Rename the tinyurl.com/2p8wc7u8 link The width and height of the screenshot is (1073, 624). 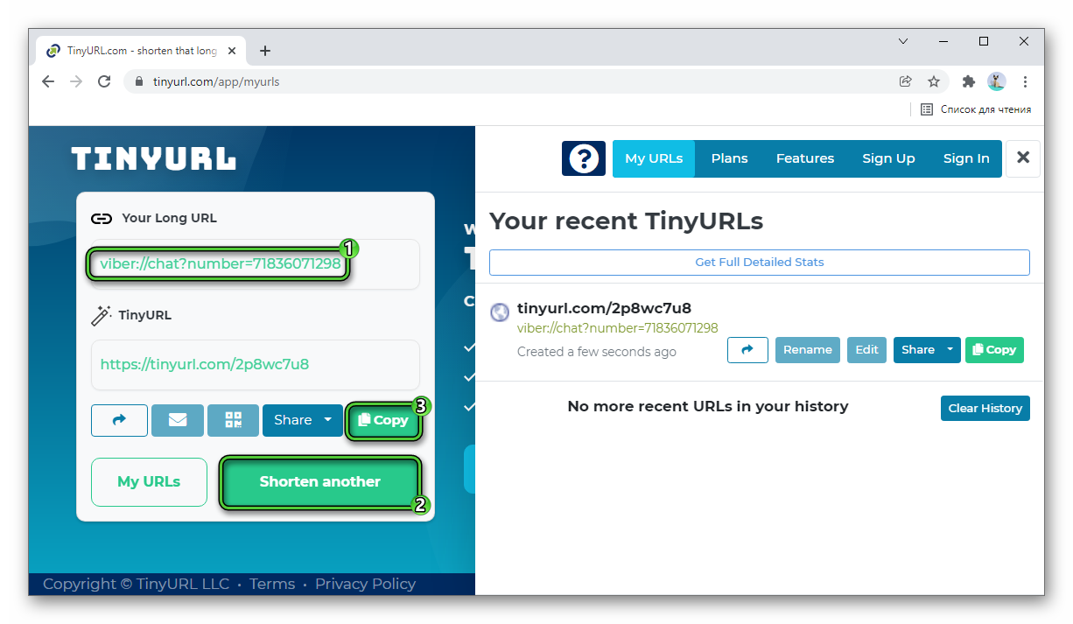pos(807,350)
